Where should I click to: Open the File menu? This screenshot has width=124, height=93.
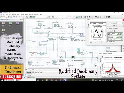(4, 15)
